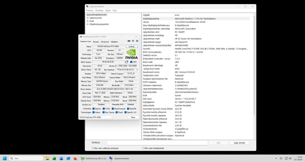Click the Device ID value field
The image size is (305, 162).
coord(128,66)
